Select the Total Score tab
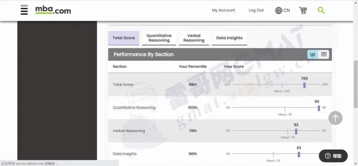This screenshot has height=166, width=358. click(x=124, y=38)
